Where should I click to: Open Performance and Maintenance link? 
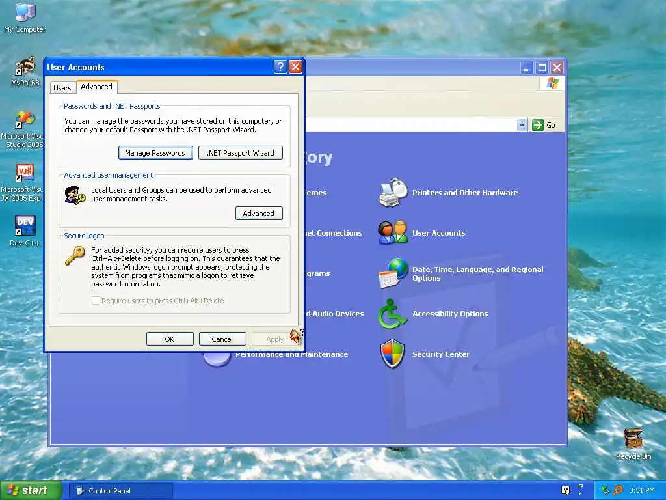[x=292, y=354]
